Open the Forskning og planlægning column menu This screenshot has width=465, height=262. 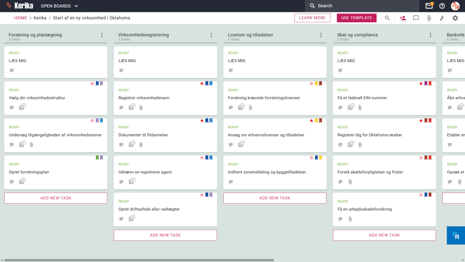102,35
